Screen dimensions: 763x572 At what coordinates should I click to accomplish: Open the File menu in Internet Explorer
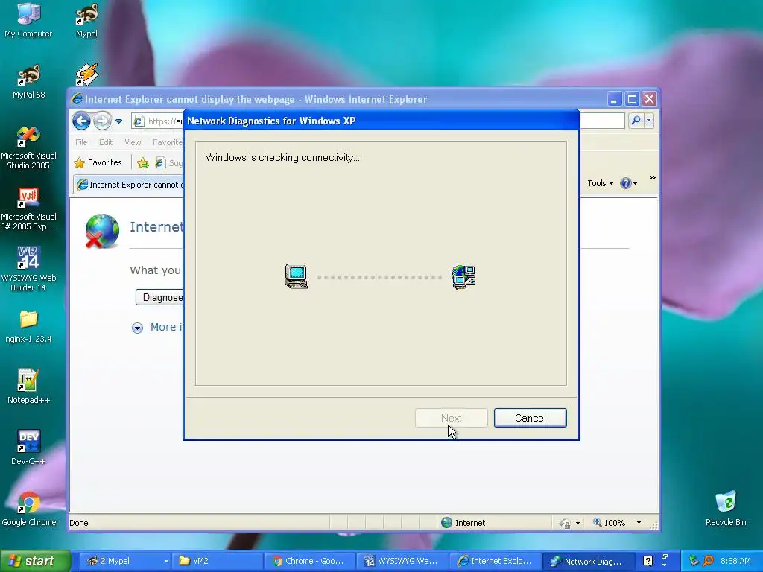(81, 142)
